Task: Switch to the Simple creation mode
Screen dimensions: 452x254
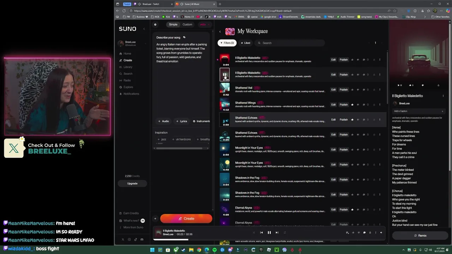Action: click(173, 25)
